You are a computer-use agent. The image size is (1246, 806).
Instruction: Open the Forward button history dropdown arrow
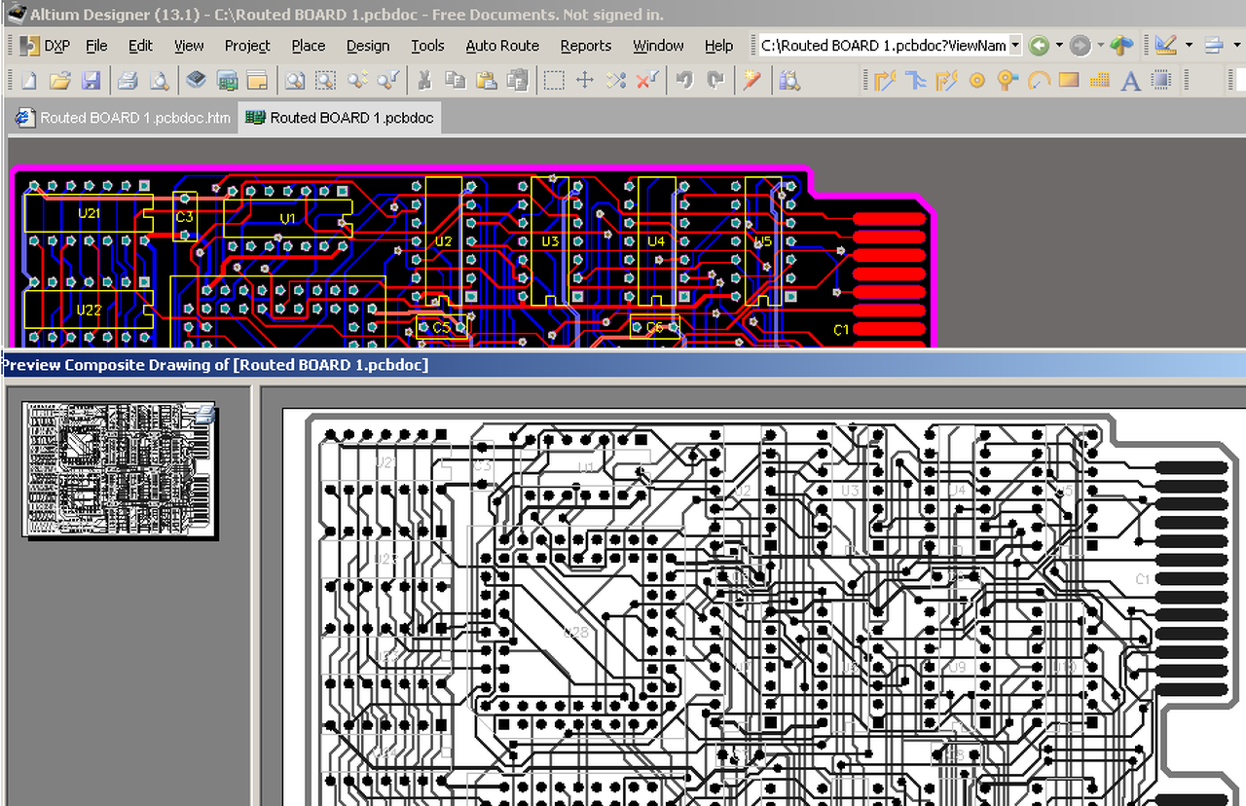click(1100, 45)
